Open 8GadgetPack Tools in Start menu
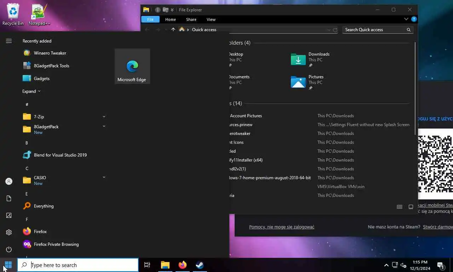 tap(46, 66)
